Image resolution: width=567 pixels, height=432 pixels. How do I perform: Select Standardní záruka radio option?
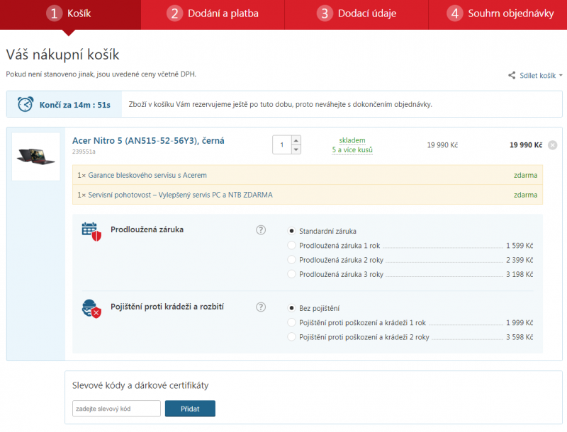tap(291, 231)
